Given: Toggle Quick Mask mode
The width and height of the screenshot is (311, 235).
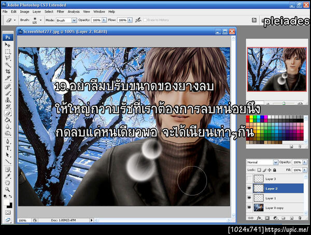Looking at the screenshot, I should point(8,213).
